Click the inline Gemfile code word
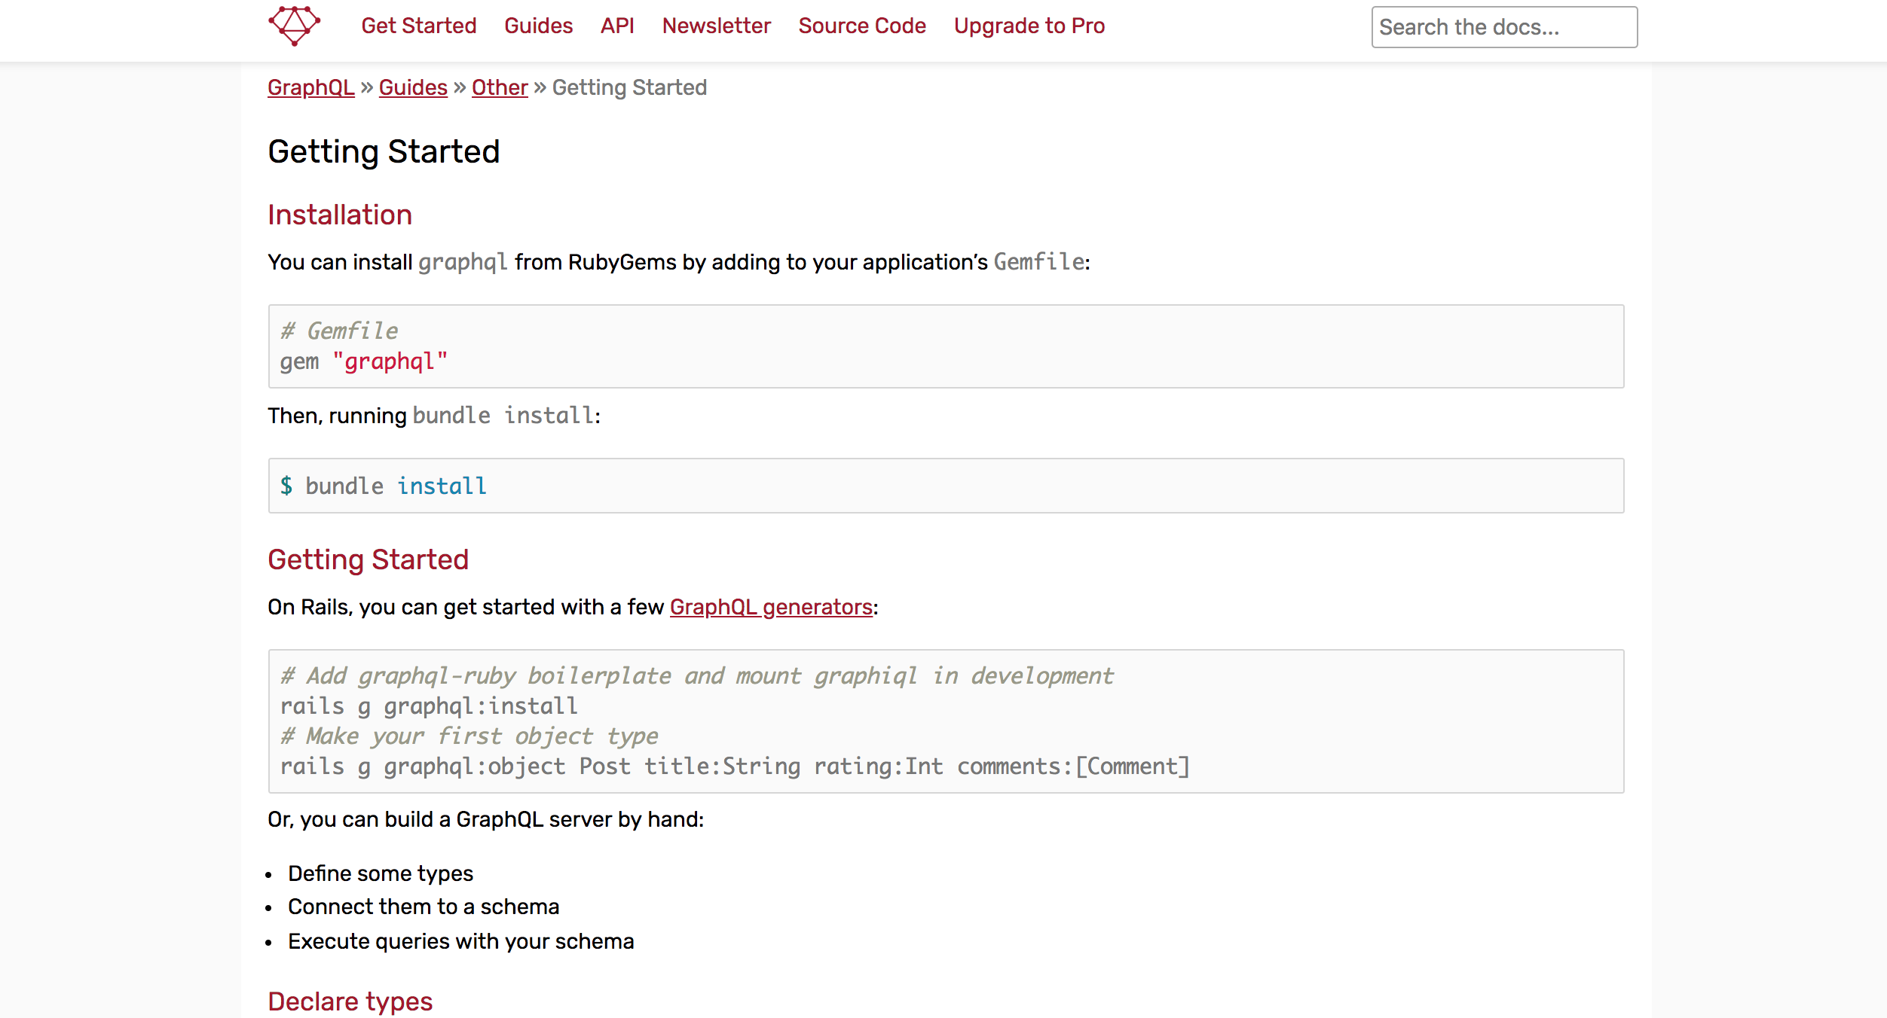The image size is (1887, 1018). coord(1039,262)
